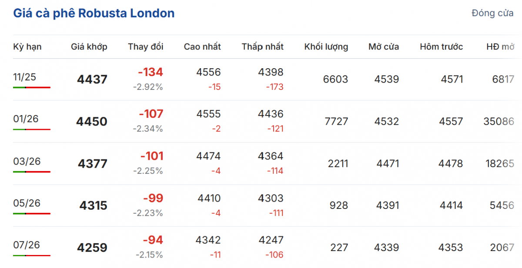Click the Mở cửa column header
This screenshot has width=522, height=268.
click(384, 47)
